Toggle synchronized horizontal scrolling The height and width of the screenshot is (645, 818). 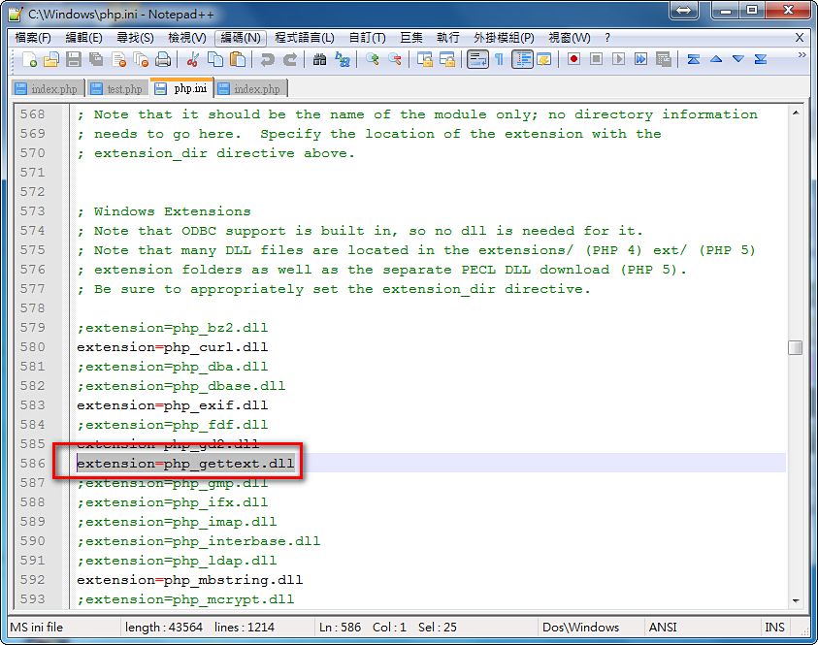click(x=447, y=59)
